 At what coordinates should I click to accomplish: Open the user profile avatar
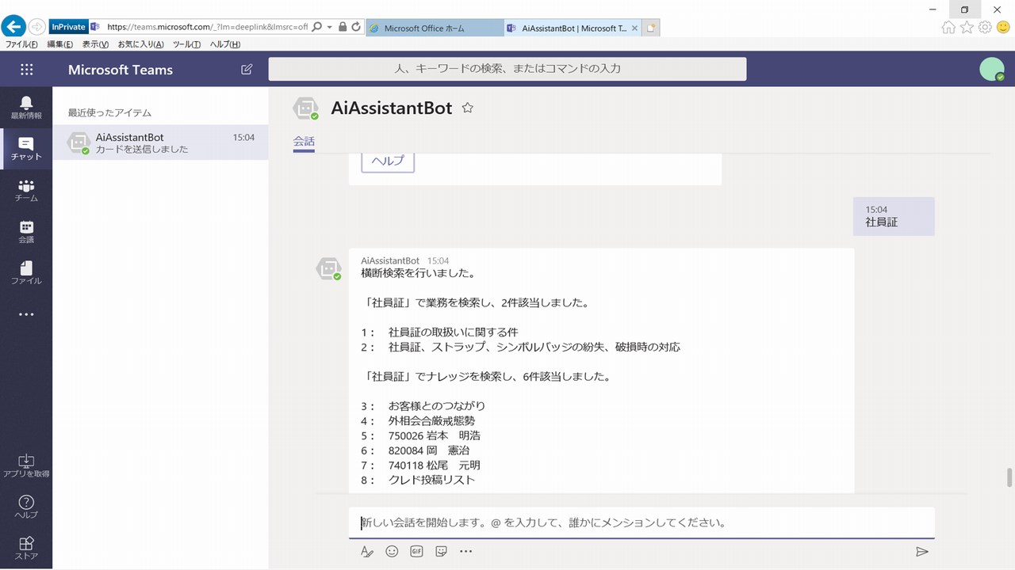992,70
